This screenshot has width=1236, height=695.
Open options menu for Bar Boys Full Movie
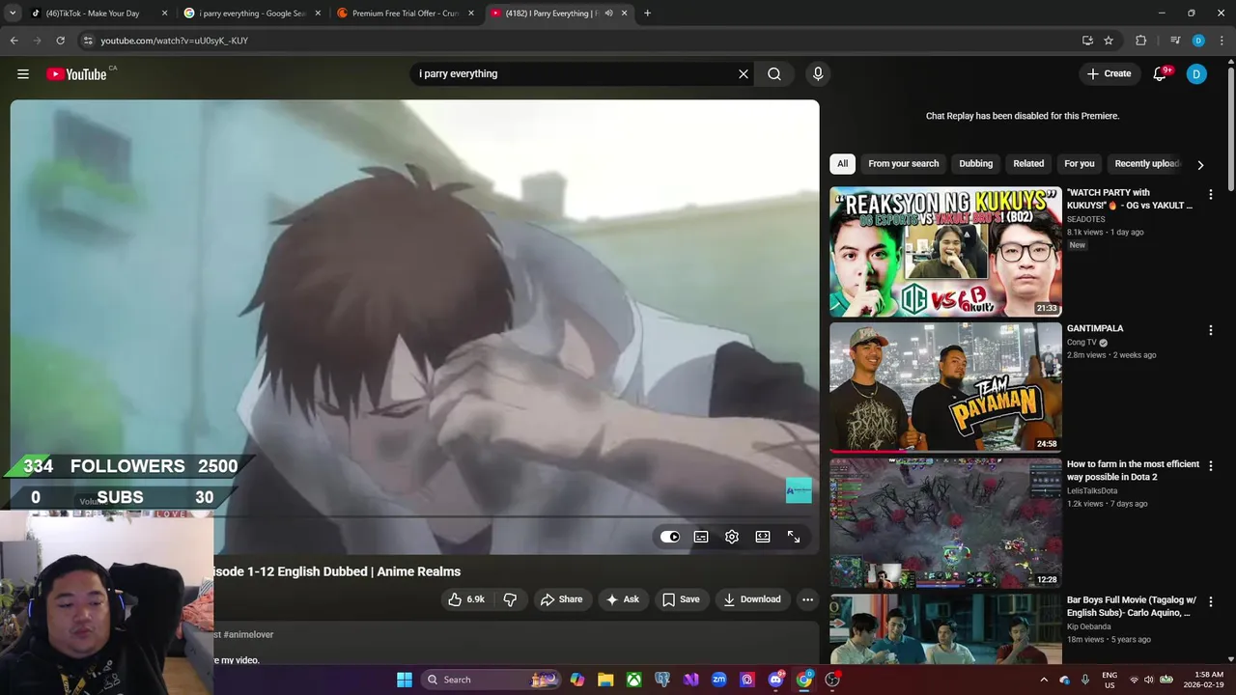tap(1211, 601)
